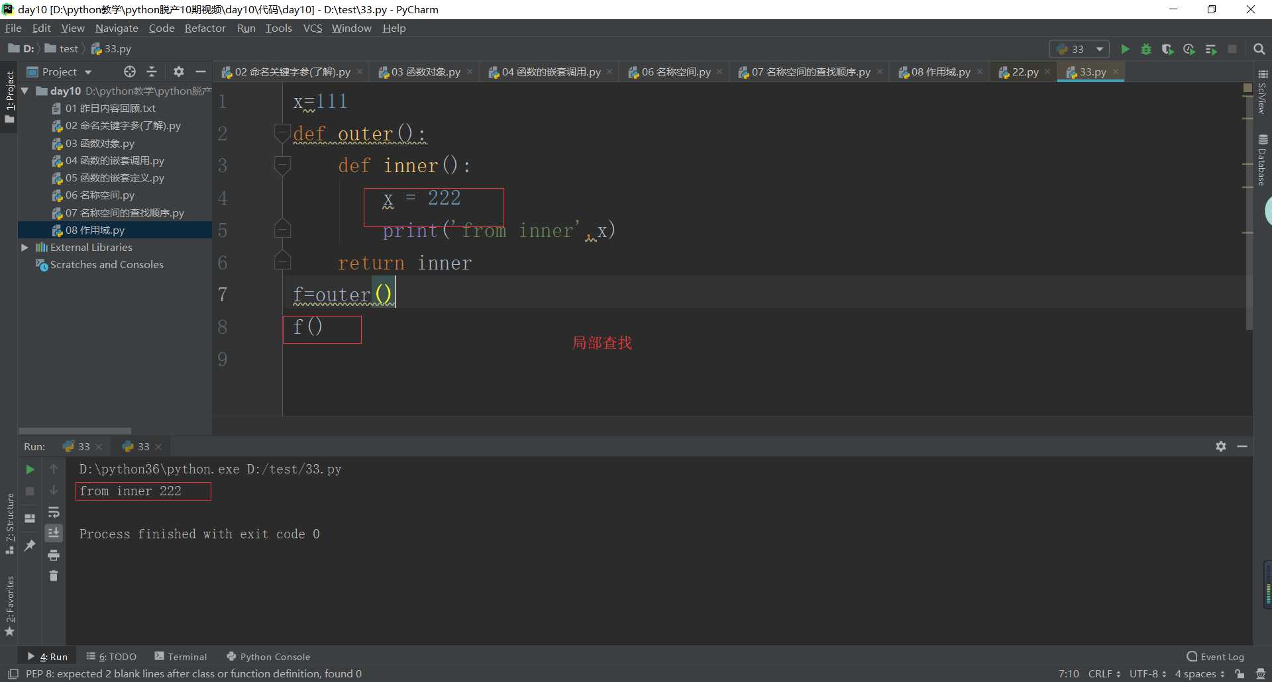
Task: Click the run anything list icon in toolbar
Action: click(1211, 49)
